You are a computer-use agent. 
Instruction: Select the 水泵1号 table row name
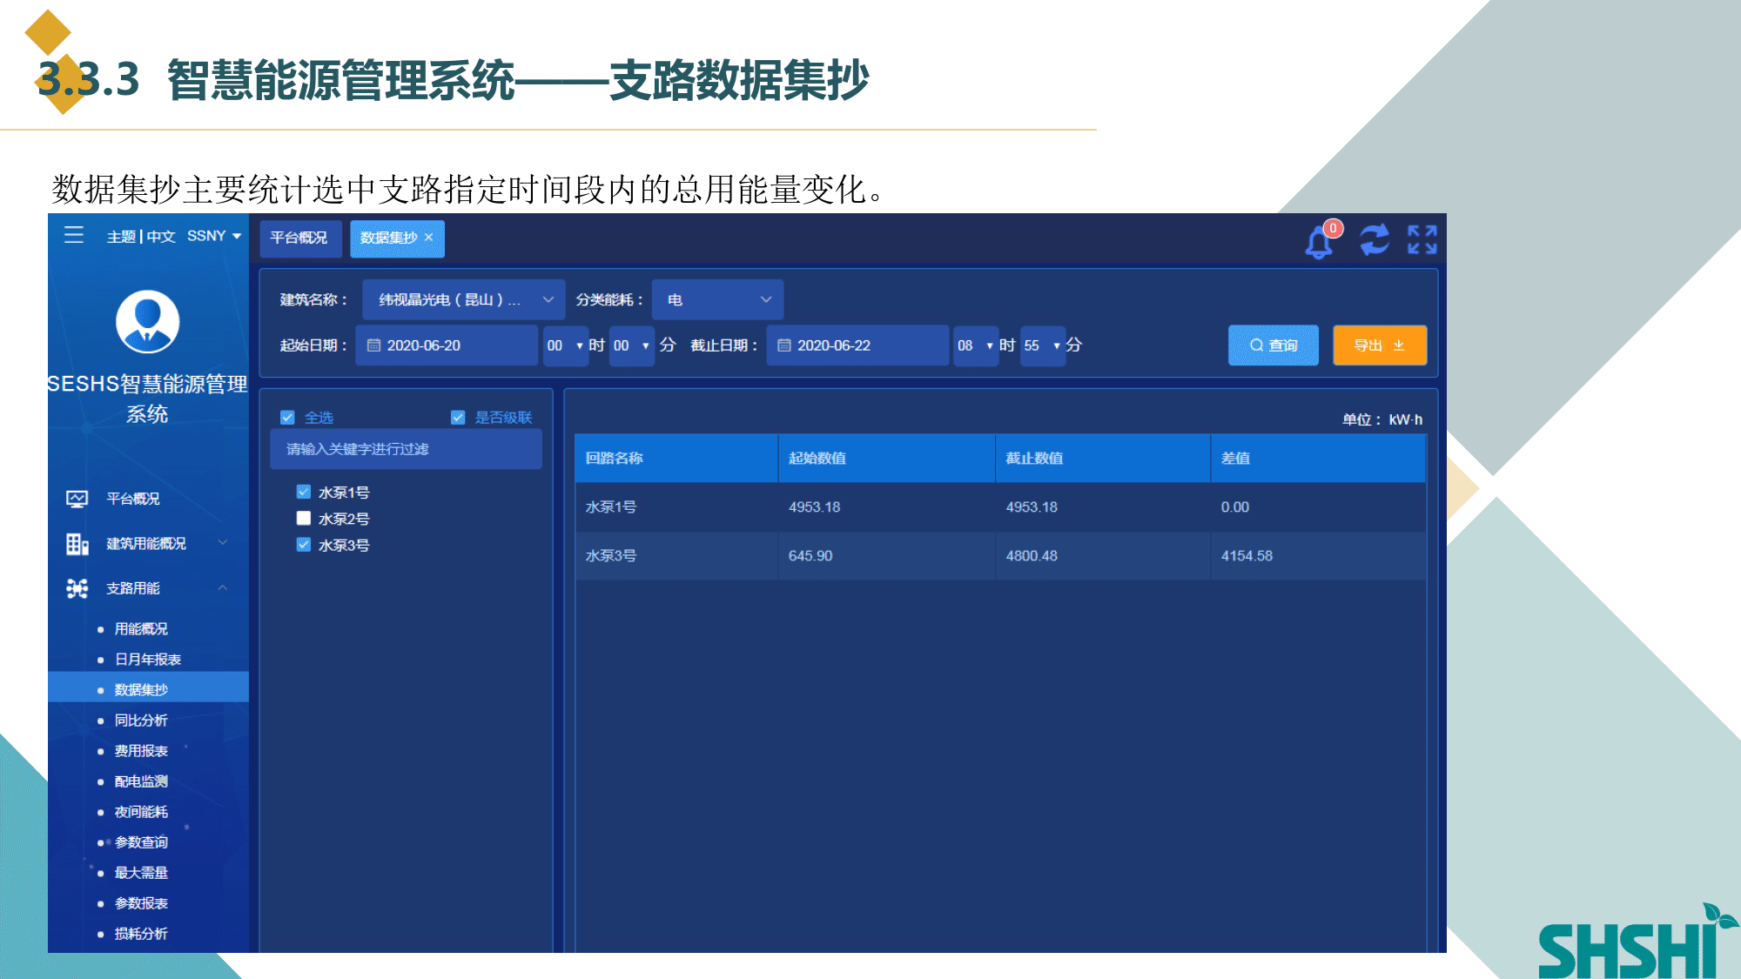pyautogui.click(x=611, y=506)
